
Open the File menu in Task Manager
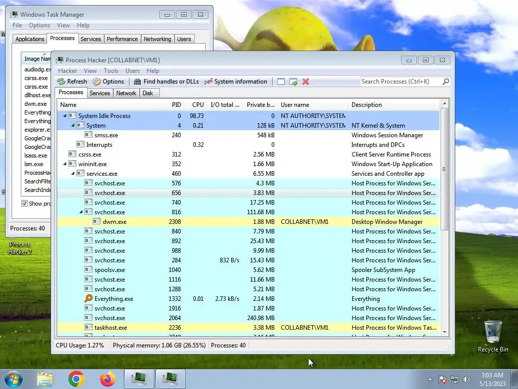coord(17,25)
